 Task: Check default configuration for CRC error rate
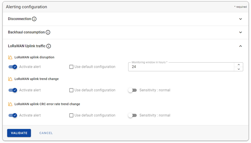tap(71, 115)
